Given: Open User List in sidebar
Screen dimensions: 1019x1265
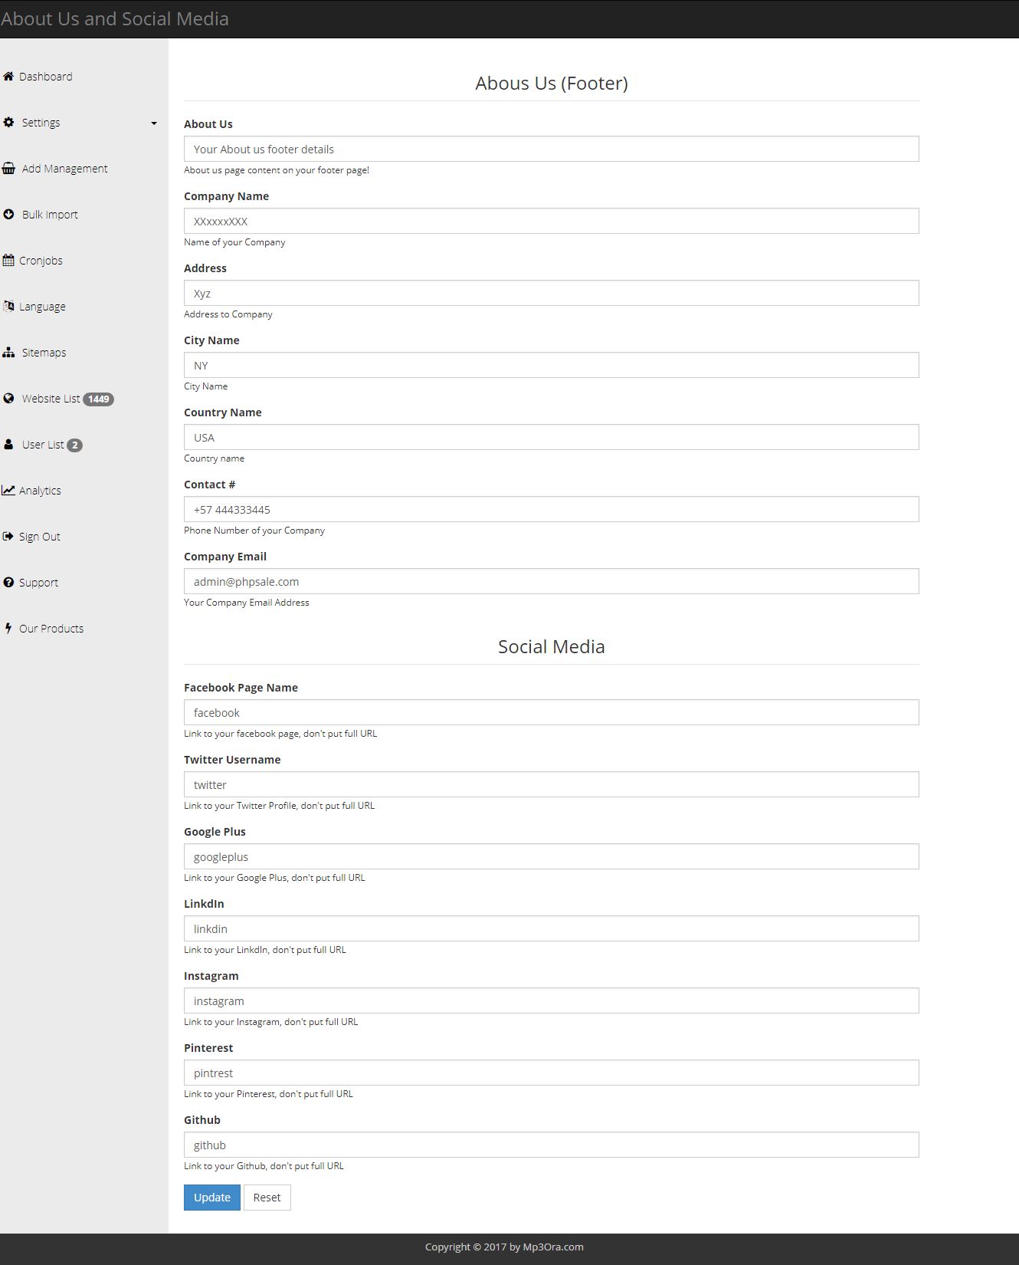Looking at the screenshot, I should (x=43, y=445).
